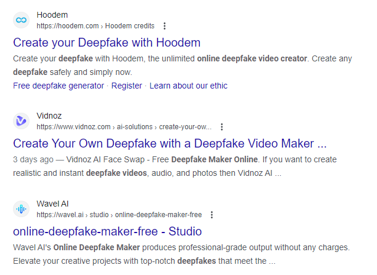Click the www.vidnoz.com ai-solutions URL breadcrumb

(124, 127)
